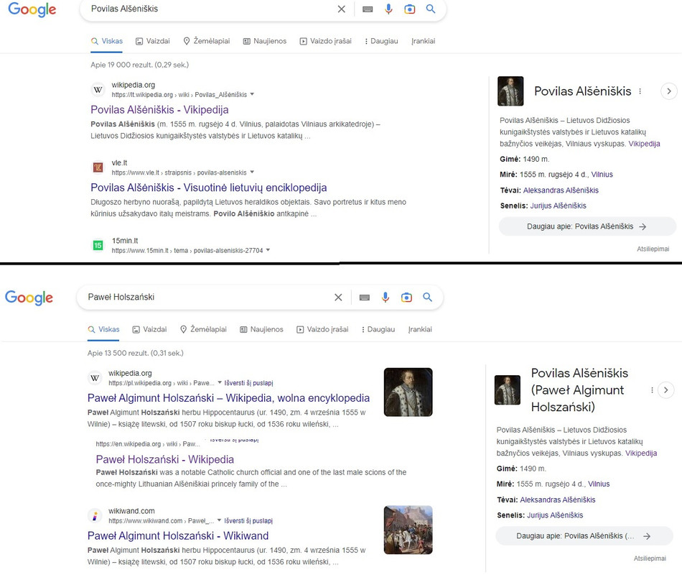The height and width of the screenshot is (575, 682).
Task: Open Vilnius link in top knowledge panel
Action: coord(602,175)
